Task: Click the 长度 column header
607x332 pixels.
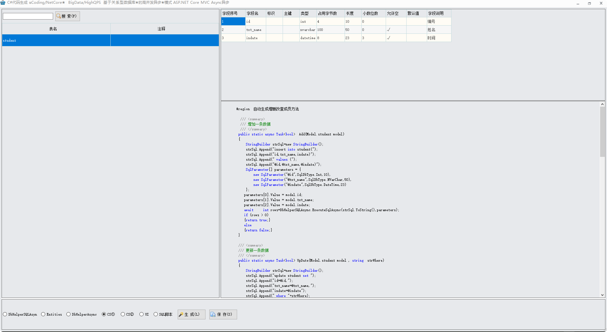Action: point(353,13)
